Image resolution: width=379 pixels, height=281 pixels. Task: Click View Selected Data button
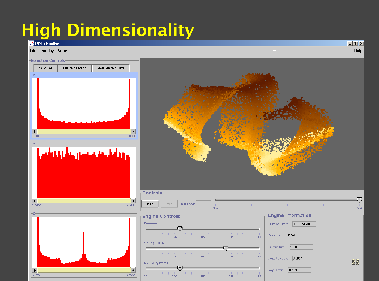click(111, 68)
